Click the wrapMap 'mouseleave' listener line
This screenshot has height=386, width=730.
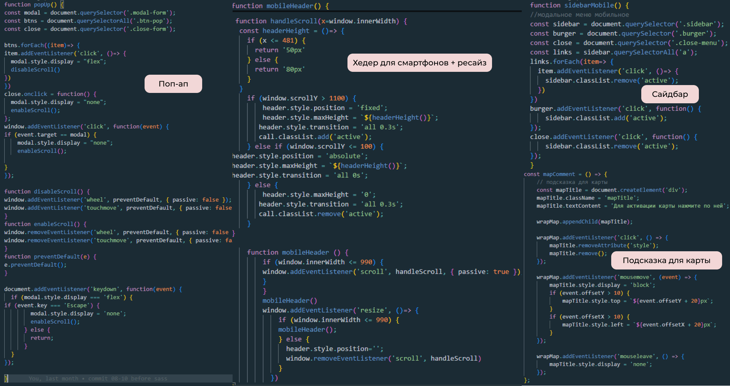click(x=610, y=357)
